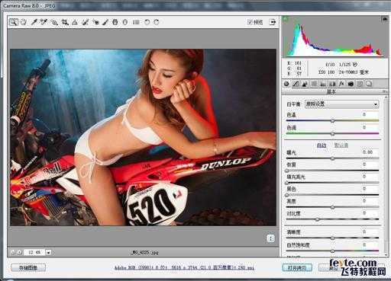Viewport: 391px width, 281px height.
Task: Click the 自动 auto link
Action: [322, 145]
